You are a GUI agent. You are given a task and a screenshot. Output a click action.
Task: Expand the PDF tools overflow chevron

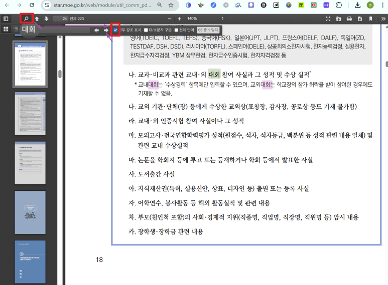(x=382, y=19)
